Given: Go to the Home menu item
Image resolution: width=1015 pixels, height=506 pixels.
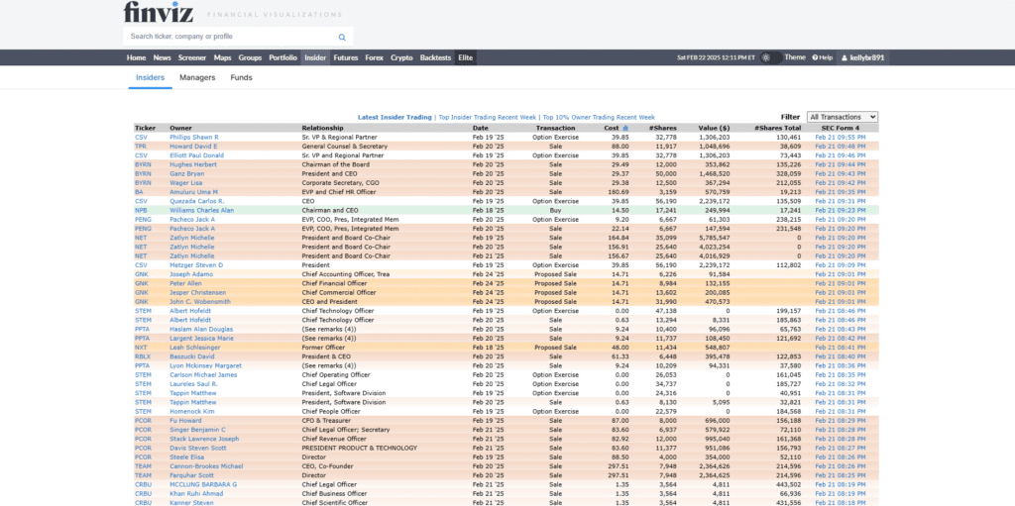Looking at the screenshot, I should [x=136, y=57].
